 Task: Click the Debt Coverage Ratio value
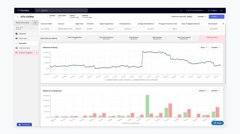(75, 39)
